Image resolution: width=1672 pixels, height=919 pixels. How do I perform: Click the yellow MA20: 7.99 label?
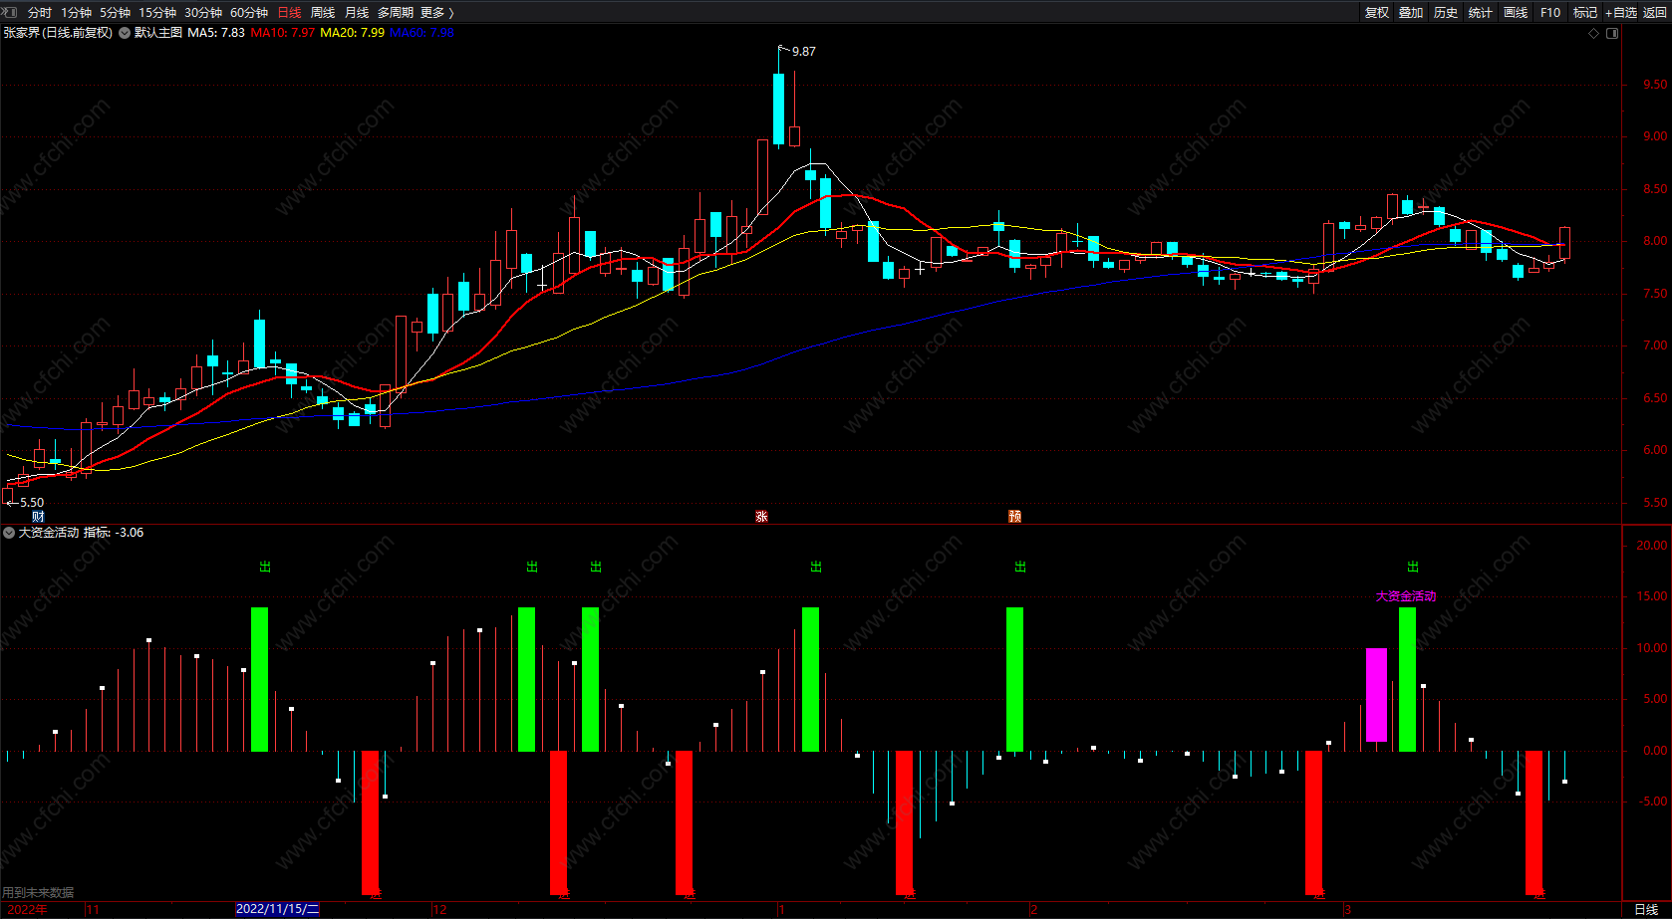[x=352, y=33]
